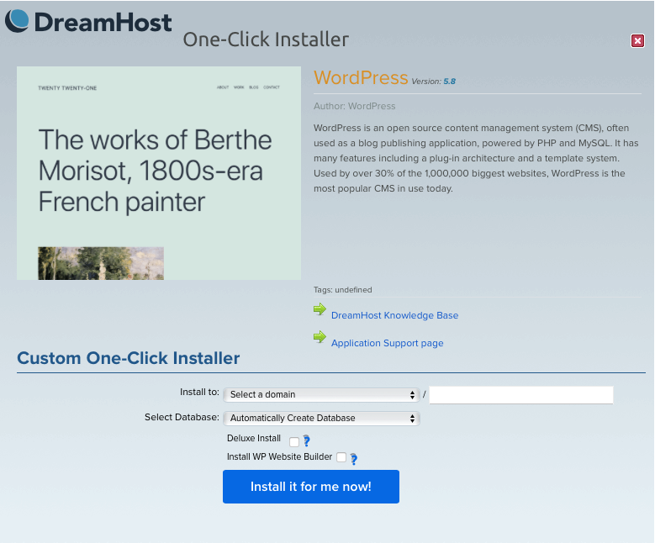Click the install subdirectory path field
Image resolution: width=655 pixels, height=543 pixels.
521,395
